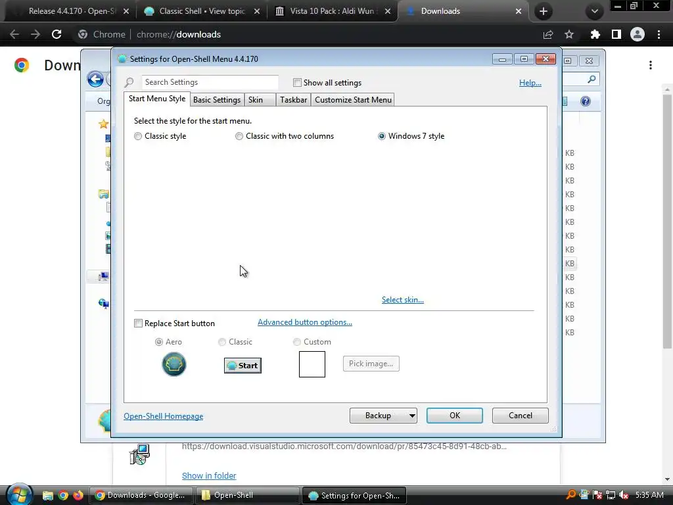Click the Aero start button shell image

174,364
